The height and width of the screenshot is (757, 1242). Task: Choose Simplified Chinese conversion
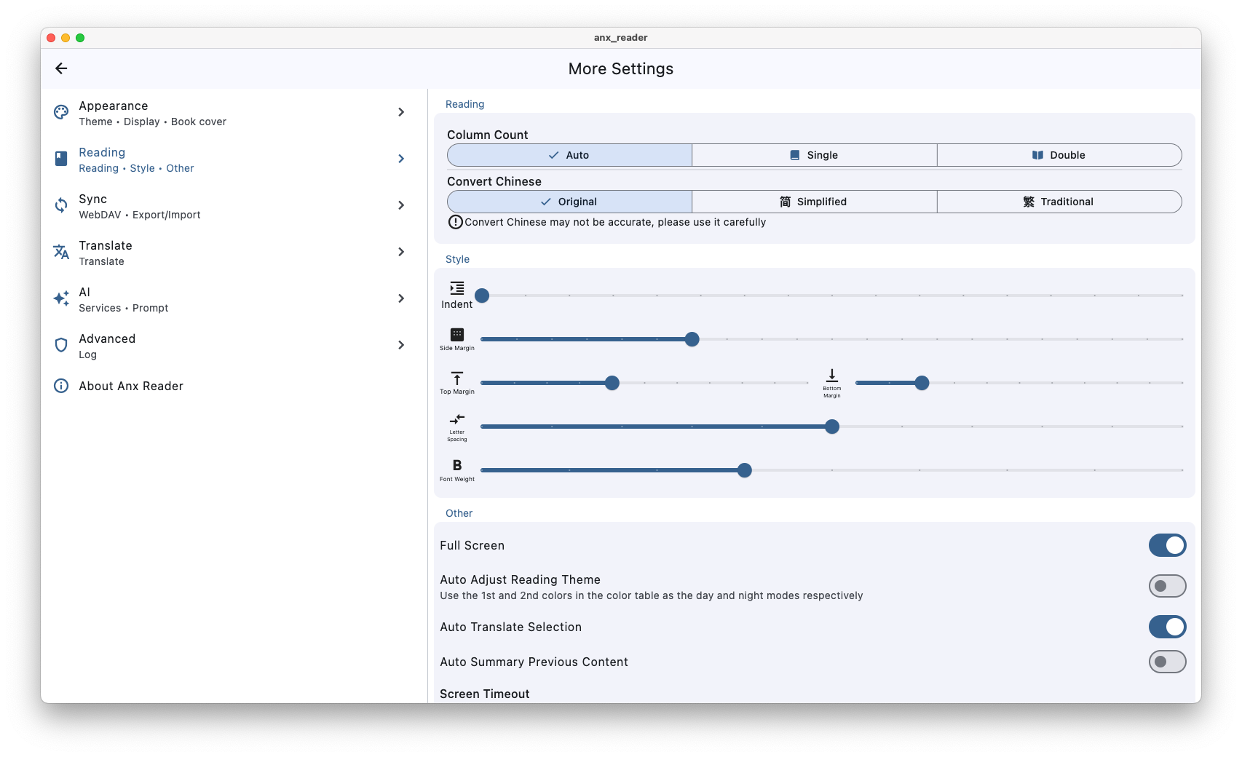click(814, 202)
